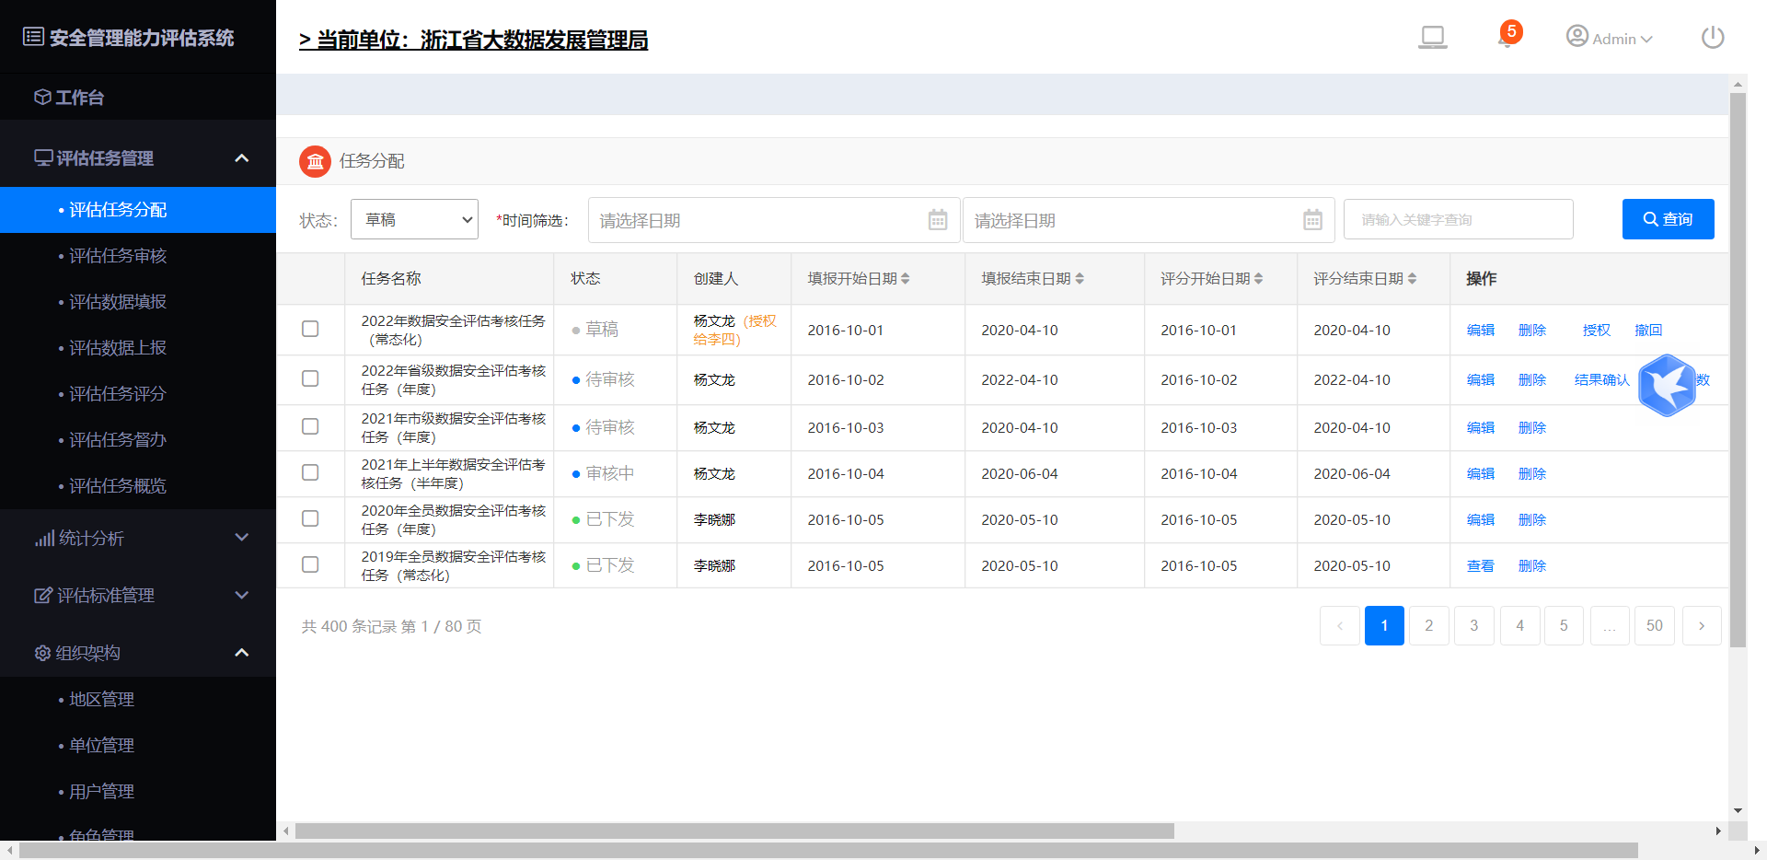
Task: Click the second 请选择日期 date input
Action: click(1149, 220)
